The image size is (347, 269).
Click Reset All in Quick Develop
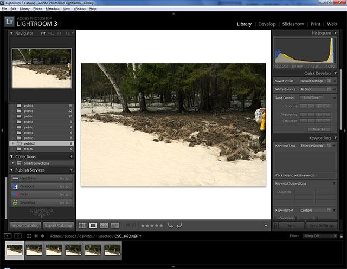(x=319, y=129)
